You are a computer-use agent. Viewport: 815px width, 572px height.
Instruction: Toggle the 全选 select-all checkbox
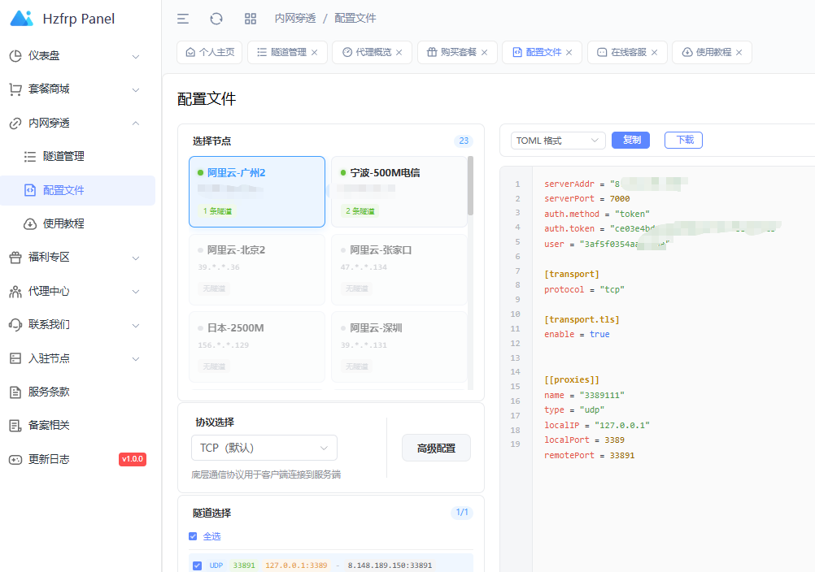pos(194,536)
